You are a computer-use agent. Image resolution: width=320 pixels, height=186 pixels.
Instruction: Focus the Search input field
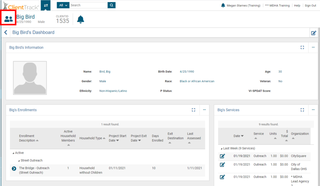(88, 5)
